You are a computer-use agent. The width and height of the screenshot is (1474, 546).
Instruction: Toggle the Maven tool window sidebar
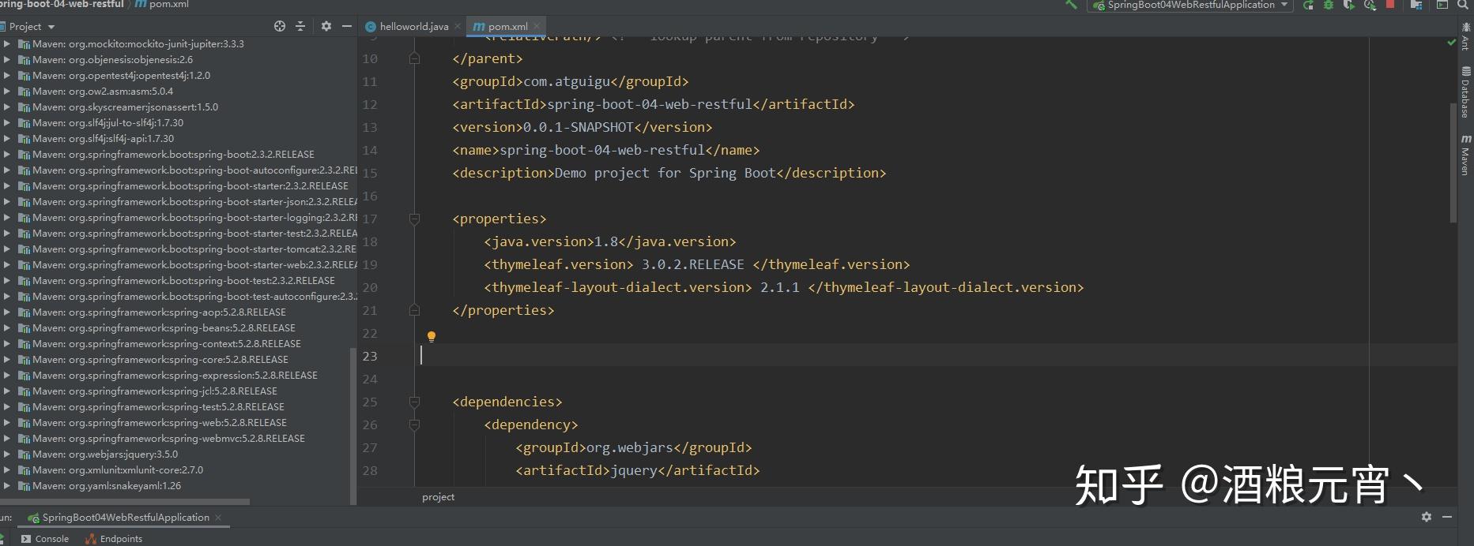coord(1465,154)
